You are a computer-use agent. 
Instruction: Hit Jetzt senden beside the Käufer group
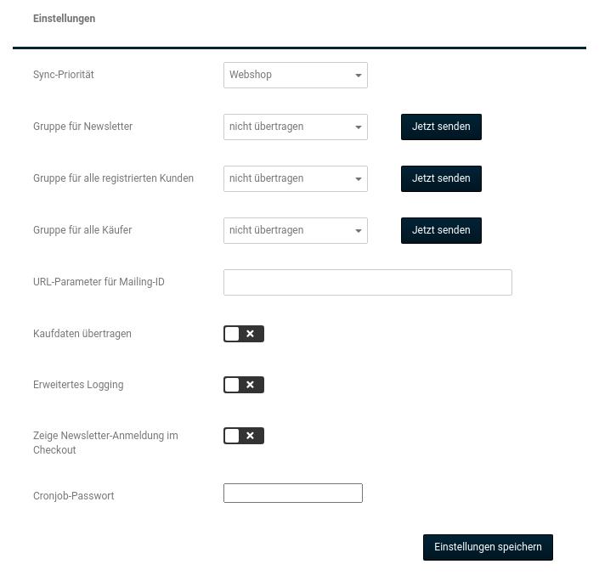click(441, 230)
